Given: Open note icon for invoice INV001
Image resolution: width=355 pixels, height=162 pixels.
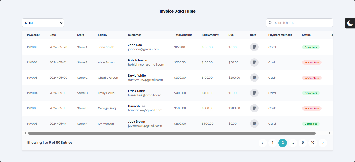Looking at the screenshot, I should (x=254, y=47).
